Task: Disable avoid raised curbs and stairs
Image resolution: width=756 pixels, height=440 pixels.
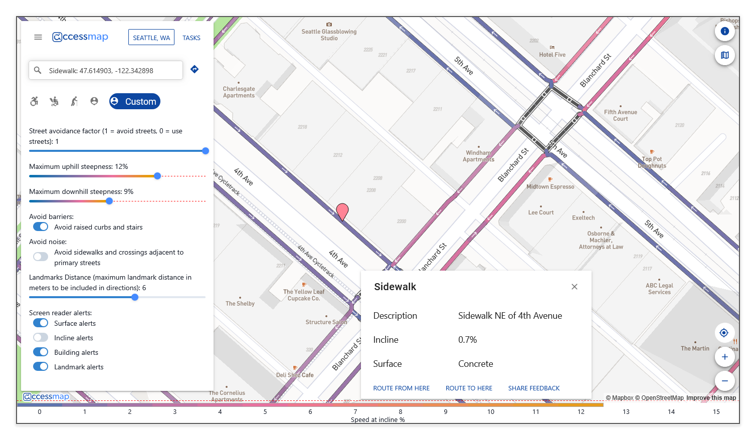Action: pos(41,227)
